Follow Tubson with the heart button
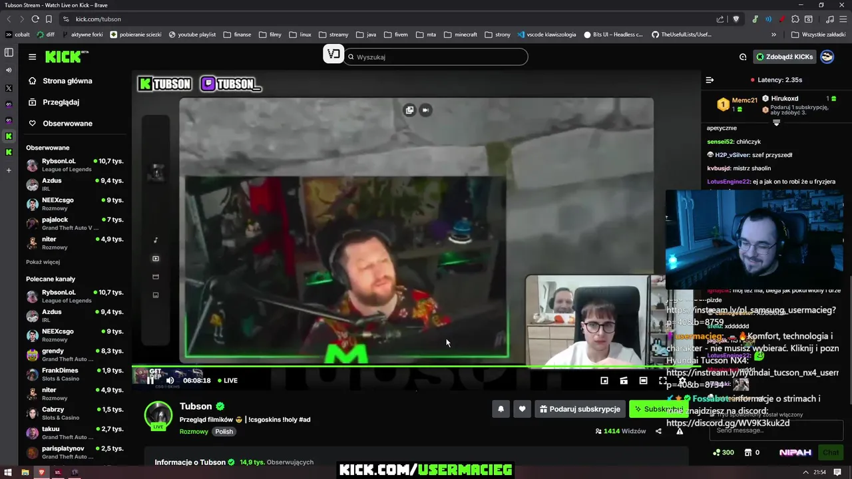Viewport: 852px width, 479px height. pyautogui.click(x=522, y=409)
